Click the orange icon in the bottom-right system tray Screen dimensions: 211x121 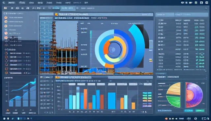coord(166,119)
